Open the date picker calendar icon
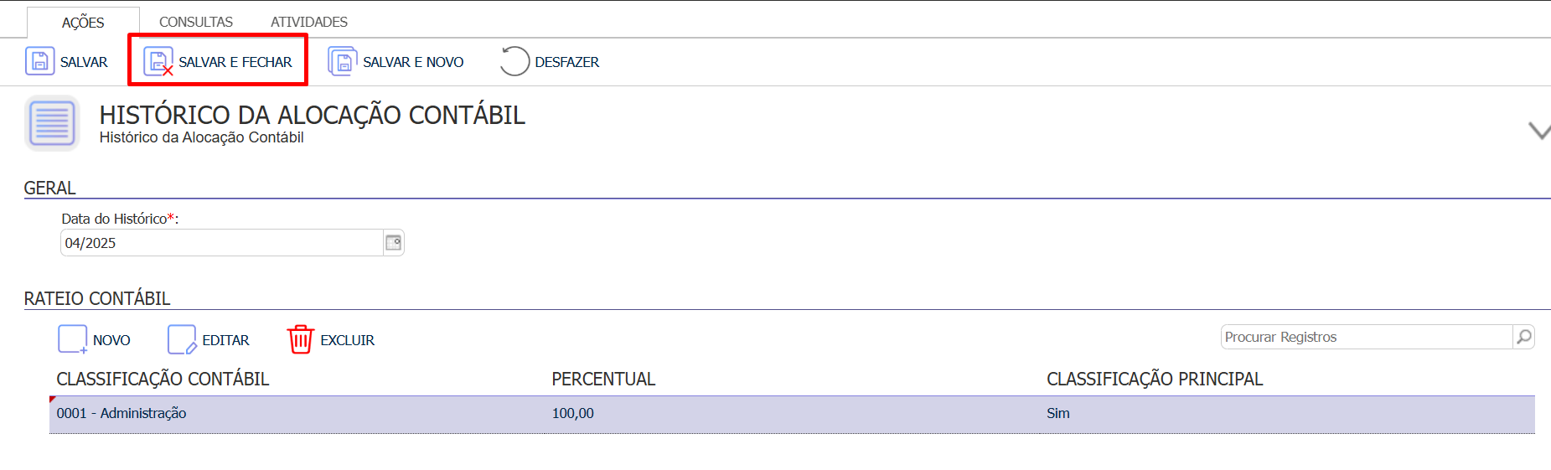This screenshot has height=470, width=1551. click(393, 243)
